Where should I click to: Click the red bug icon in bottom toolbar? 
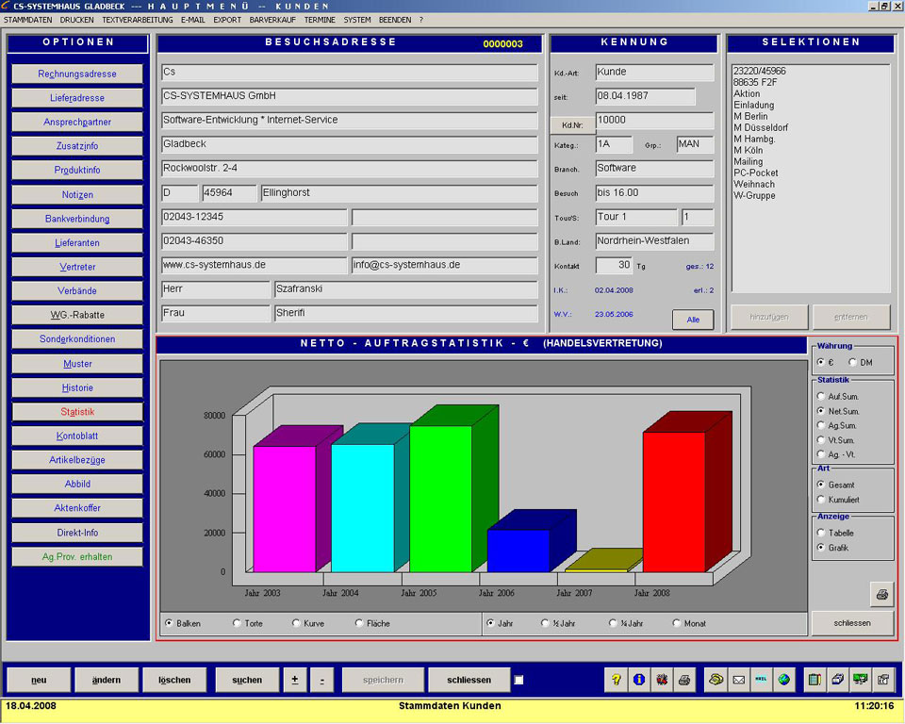pyautogui.click(x=662, y=680)
